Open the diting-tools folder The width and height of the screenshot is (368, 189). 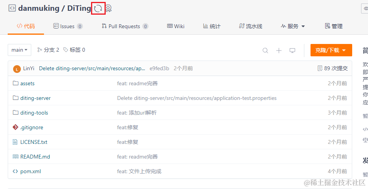(34, 113)
